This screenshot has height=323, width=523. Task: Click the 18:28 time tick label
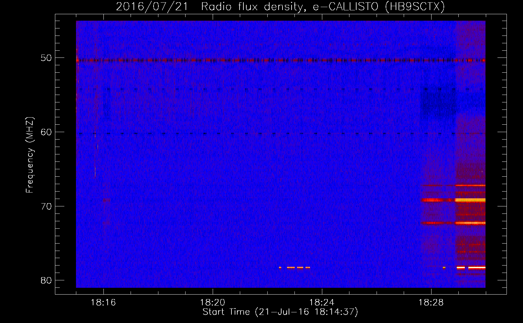[431, 303]
